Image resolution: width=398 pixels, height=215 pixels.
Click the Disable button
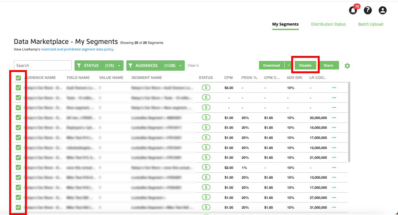pos(305,65)
